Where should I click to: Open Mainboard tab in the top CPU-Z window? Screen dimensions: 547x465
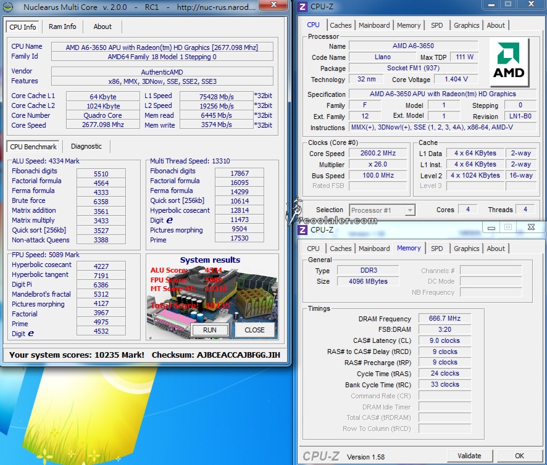tap(374, 25)
